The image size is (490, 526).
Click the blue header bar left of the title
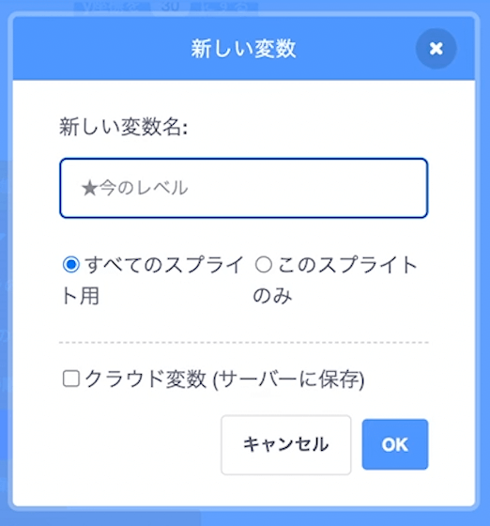click(x=100, y=49)
